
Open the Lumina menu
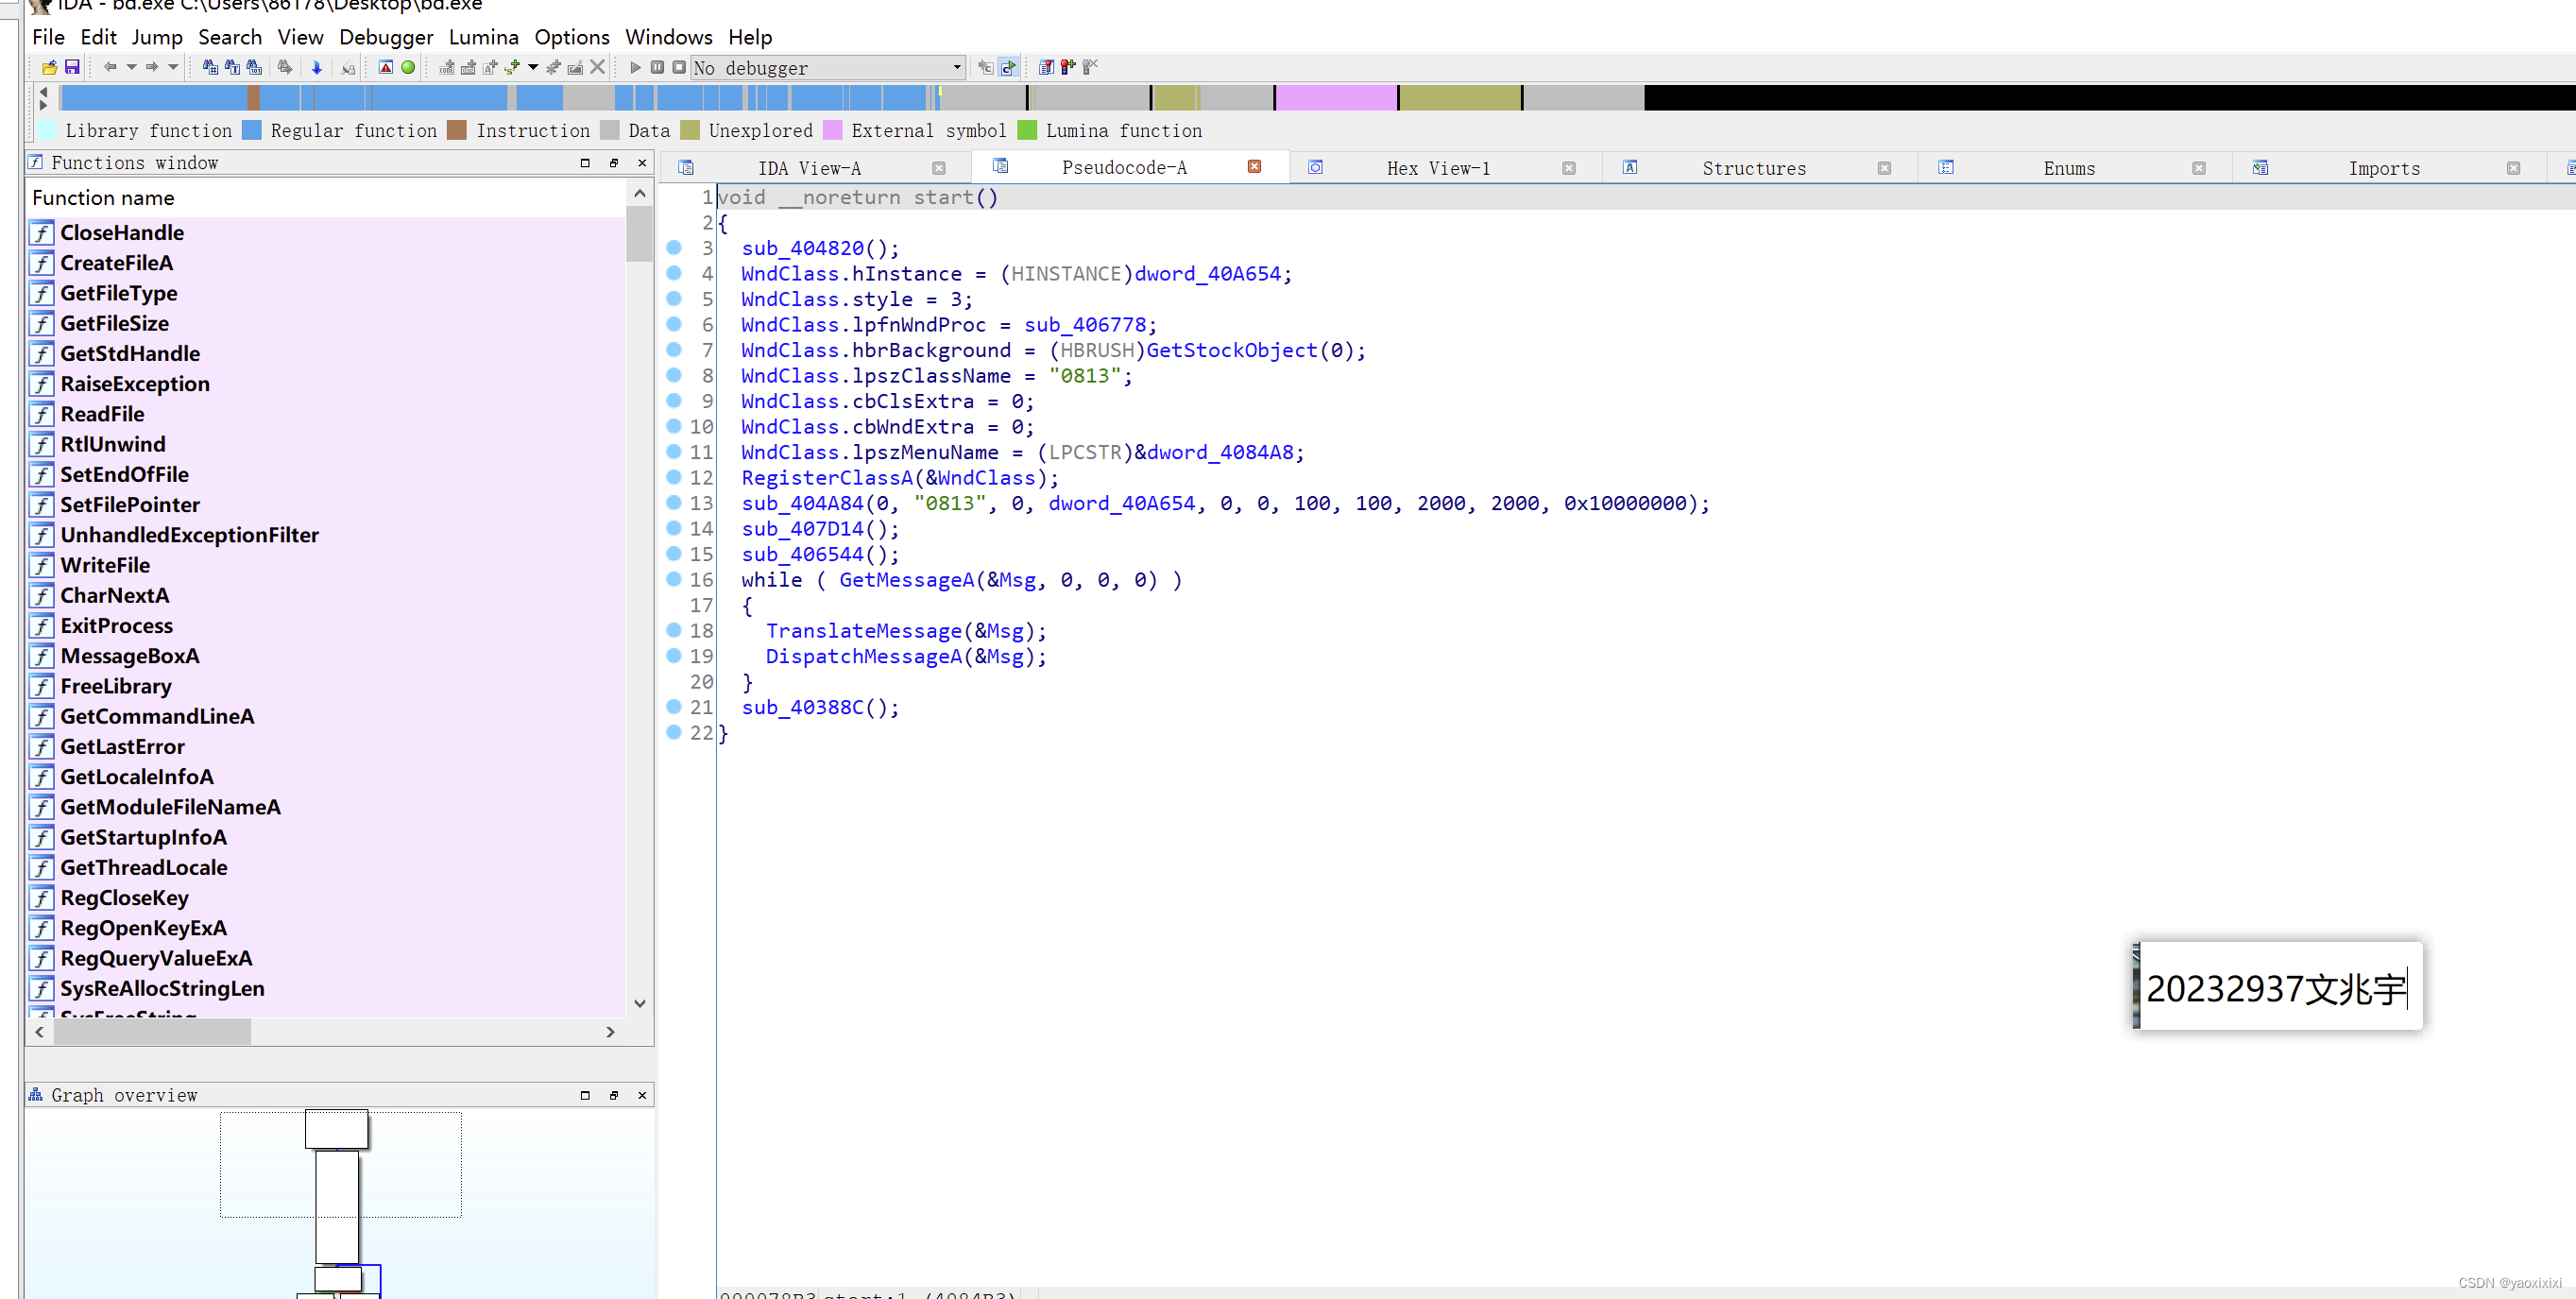[484, 37]
